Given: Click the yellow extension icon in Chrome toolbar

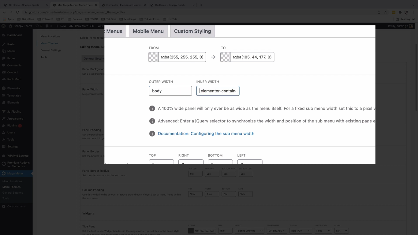Looking at the screenshot, I should click(x=394, y=12).
